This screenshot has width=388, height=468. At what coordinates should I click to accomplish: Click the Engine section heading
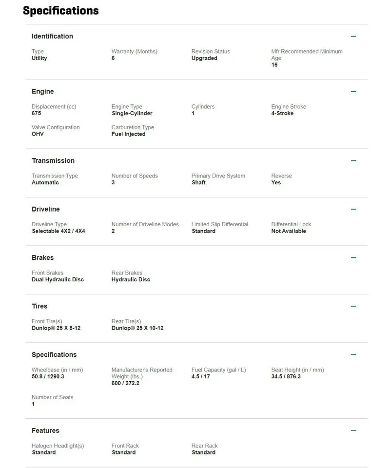tap(43, 92)
